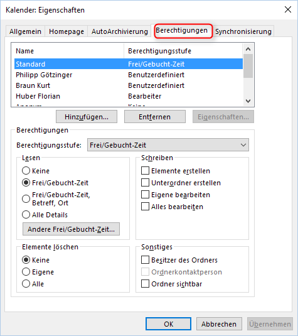Enable Elemente erstellen checkbox
The height and width of the screenshot is (336, 298).
tap(145, 171)
